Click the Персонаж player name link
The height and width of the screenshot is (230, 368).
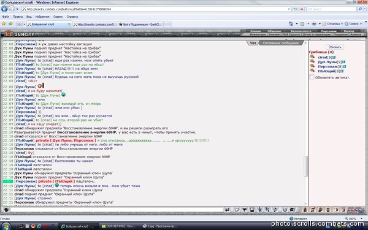(x=328, y=66)
